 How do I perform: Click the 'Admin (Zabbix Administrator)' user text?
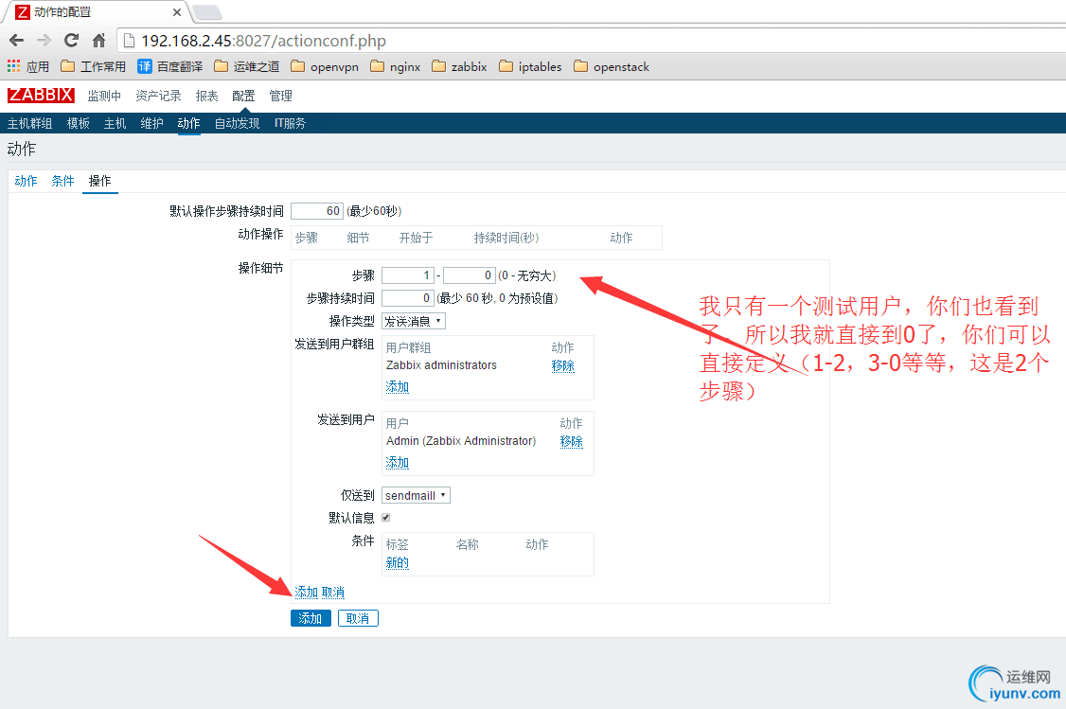(461, 441)
